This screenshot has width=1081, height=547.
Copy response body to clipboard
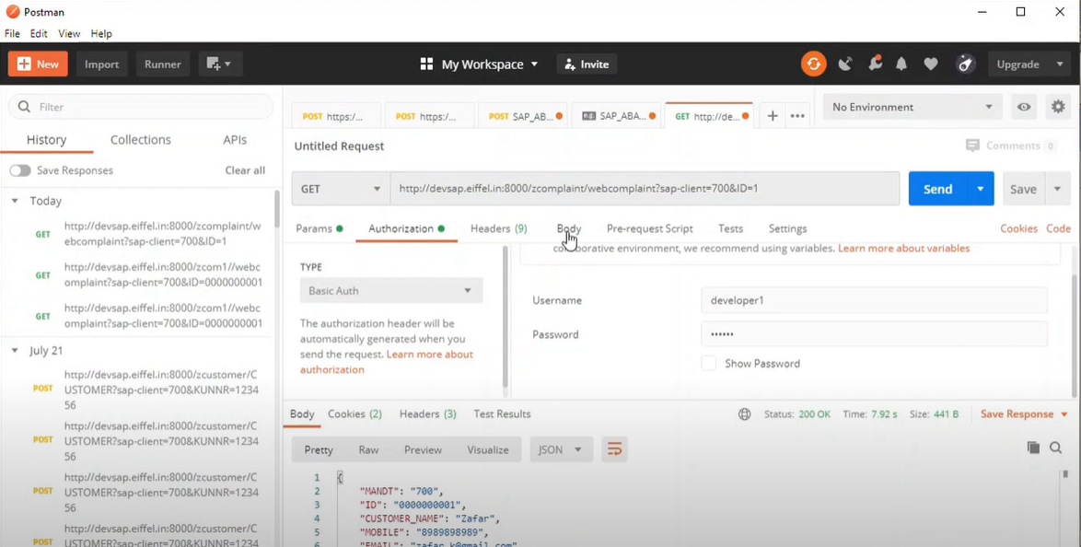pyautogui.click(x=1033, y=448)
